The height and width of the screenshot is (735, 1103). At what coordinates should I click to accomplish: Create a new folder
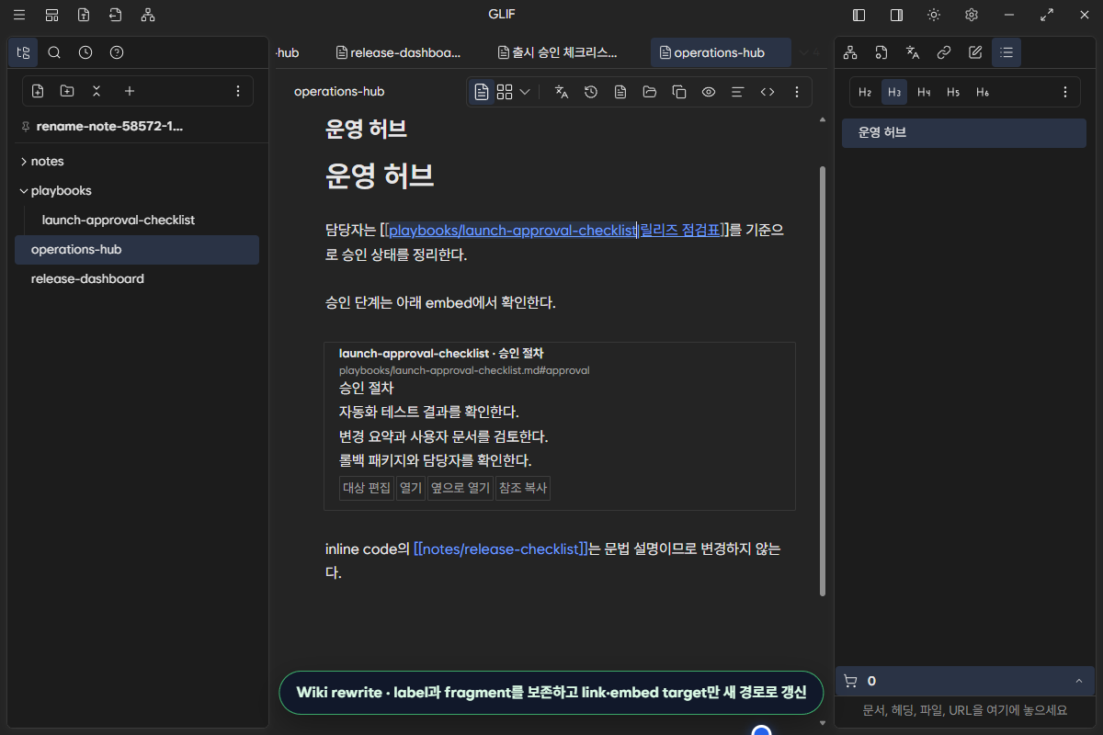pos(67,91)
